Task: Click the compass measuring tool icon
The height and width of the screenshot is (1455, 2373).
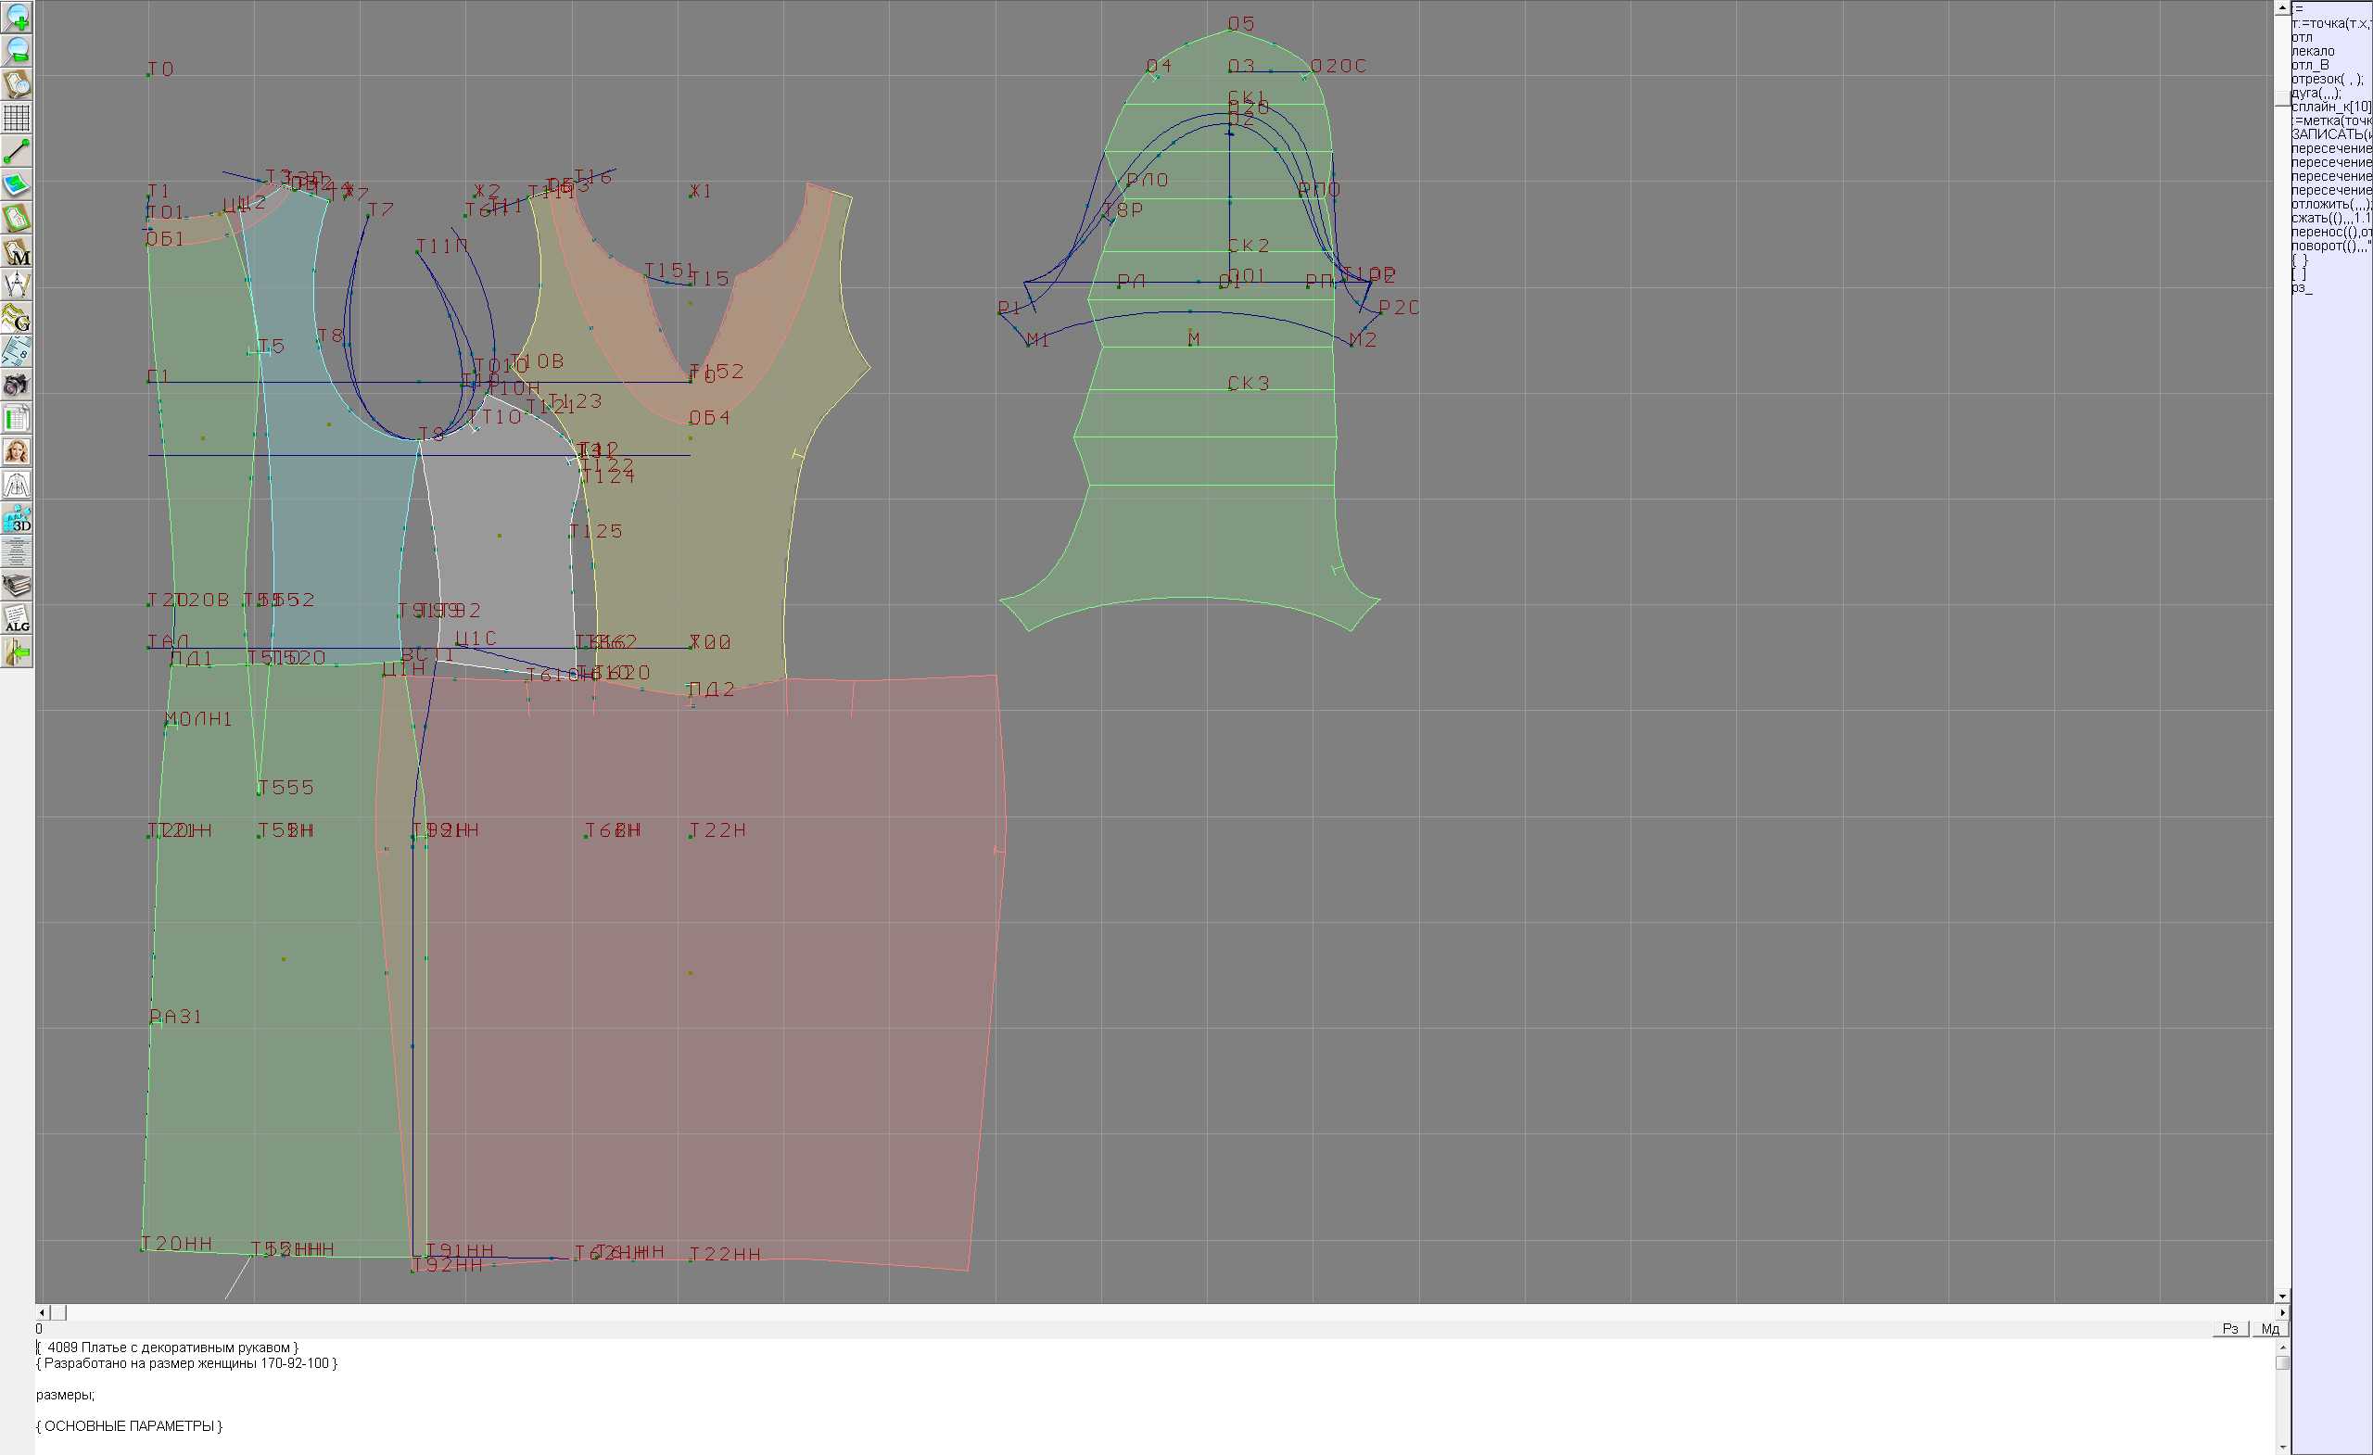Action: point(18,285)
